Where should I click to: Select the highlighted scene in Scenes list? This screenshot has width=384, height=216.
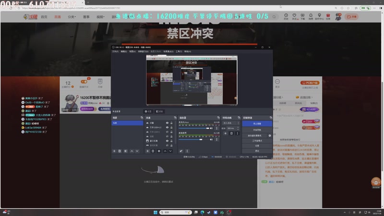click(x=127, y=123)
